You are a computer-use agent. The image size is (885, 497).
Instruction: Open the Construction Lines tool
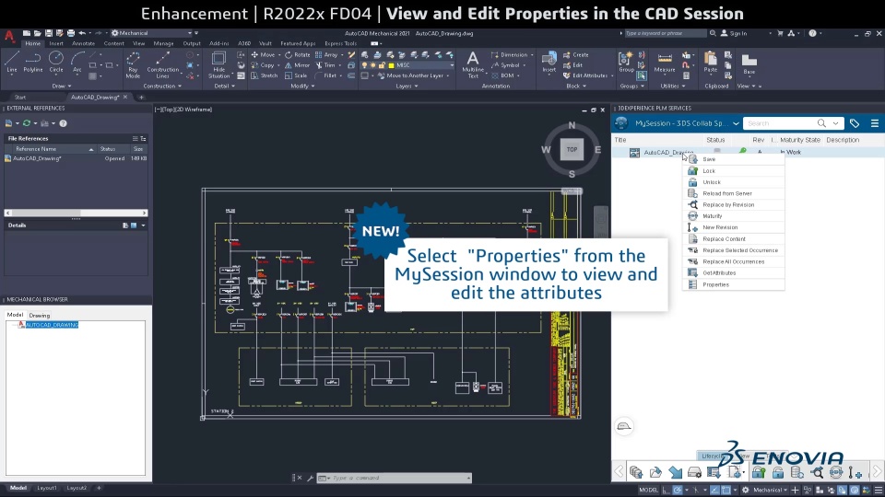(x=162, y=64)
